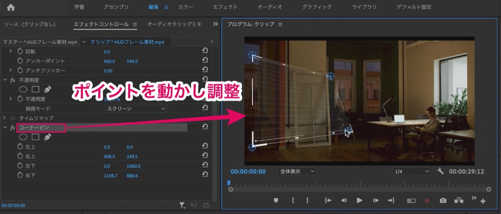Open the 全体表示 zoom level dropdown

tap(296, 171)
